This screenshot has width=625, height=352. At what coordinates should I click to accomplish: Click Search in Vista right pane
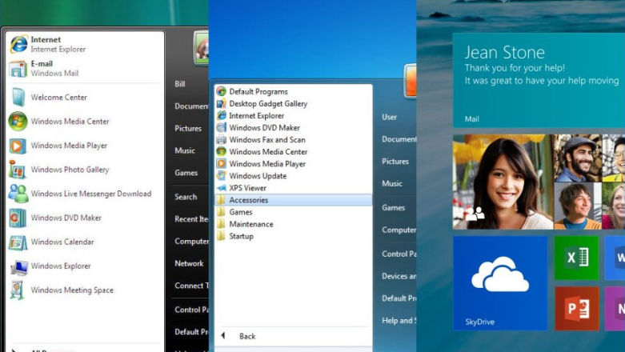[x=186, y=197]
